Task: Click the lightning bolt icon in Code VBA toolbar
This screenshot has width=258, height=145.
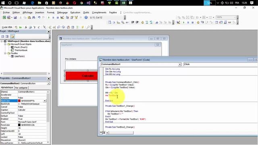Action: pos(83,27)
